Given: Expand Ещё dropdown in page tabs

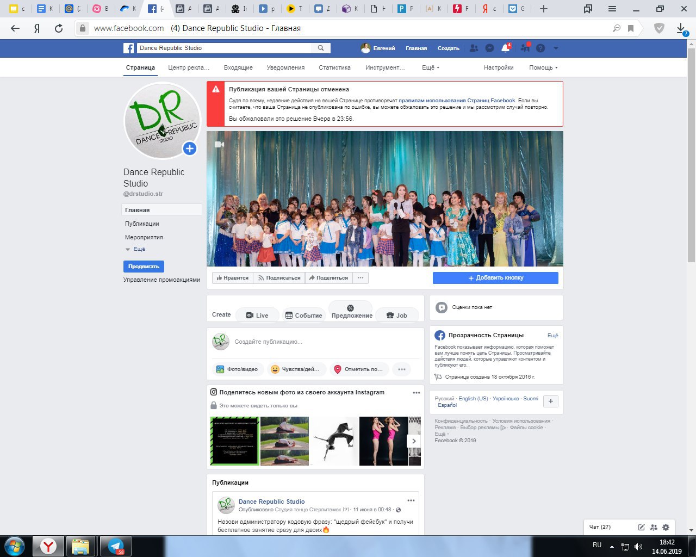Looking at the screenshot, I should coord(430,67).
